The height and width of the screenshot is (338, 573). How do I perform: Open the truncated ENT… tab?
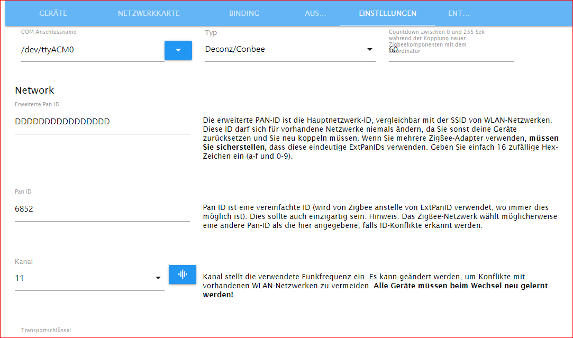[x=459, y=13]
